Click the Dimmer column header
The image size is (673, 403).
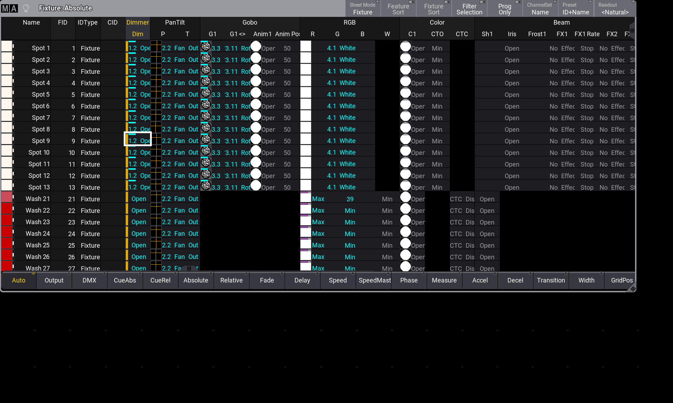click(x=137, y=22)
